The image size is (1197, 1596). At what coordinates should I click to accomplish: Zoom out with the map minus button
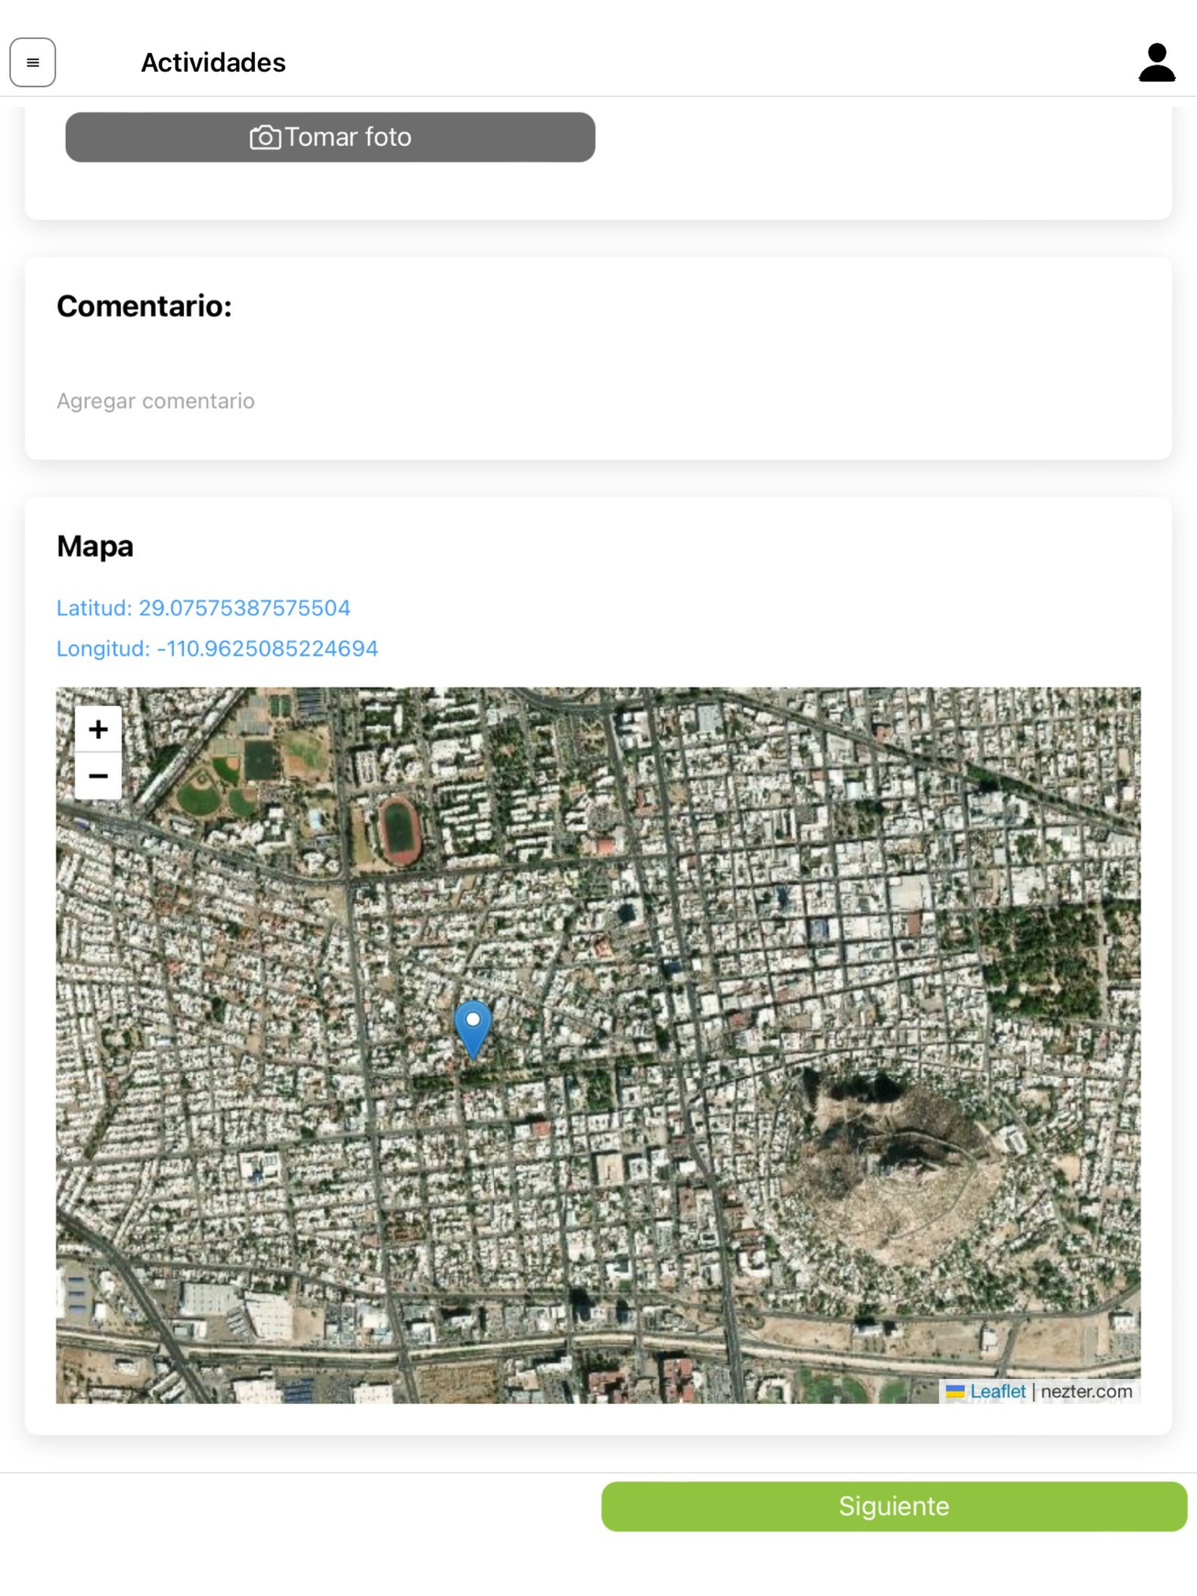pyautogui.click(x=98, y=776)
